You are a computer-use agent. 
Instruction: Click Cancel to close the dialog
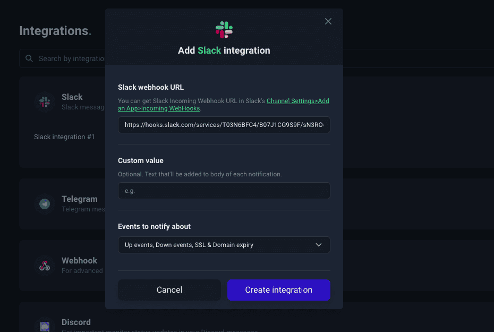pos(169,290)
